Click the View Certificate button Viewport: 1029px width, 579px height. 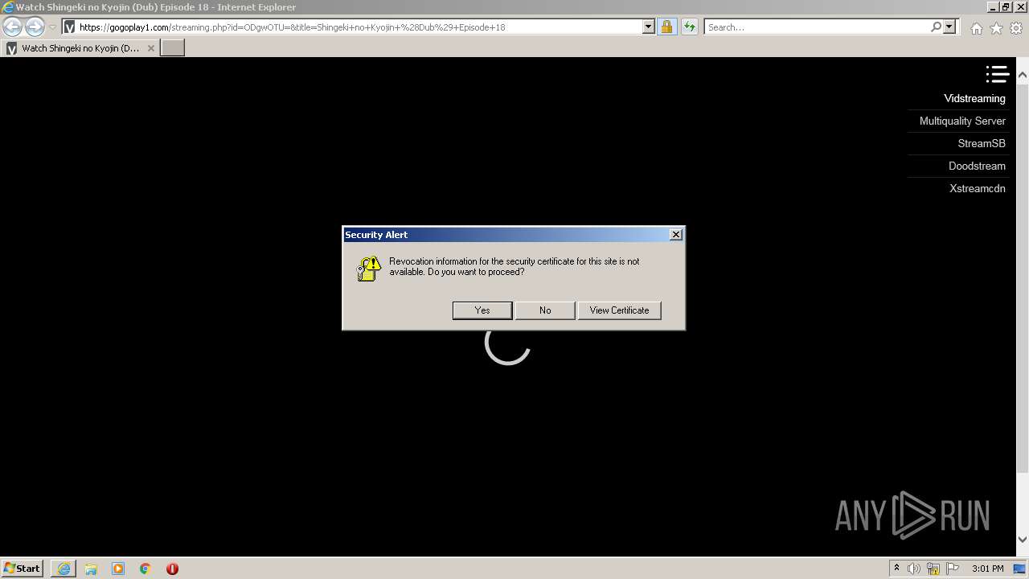(619, 310)
